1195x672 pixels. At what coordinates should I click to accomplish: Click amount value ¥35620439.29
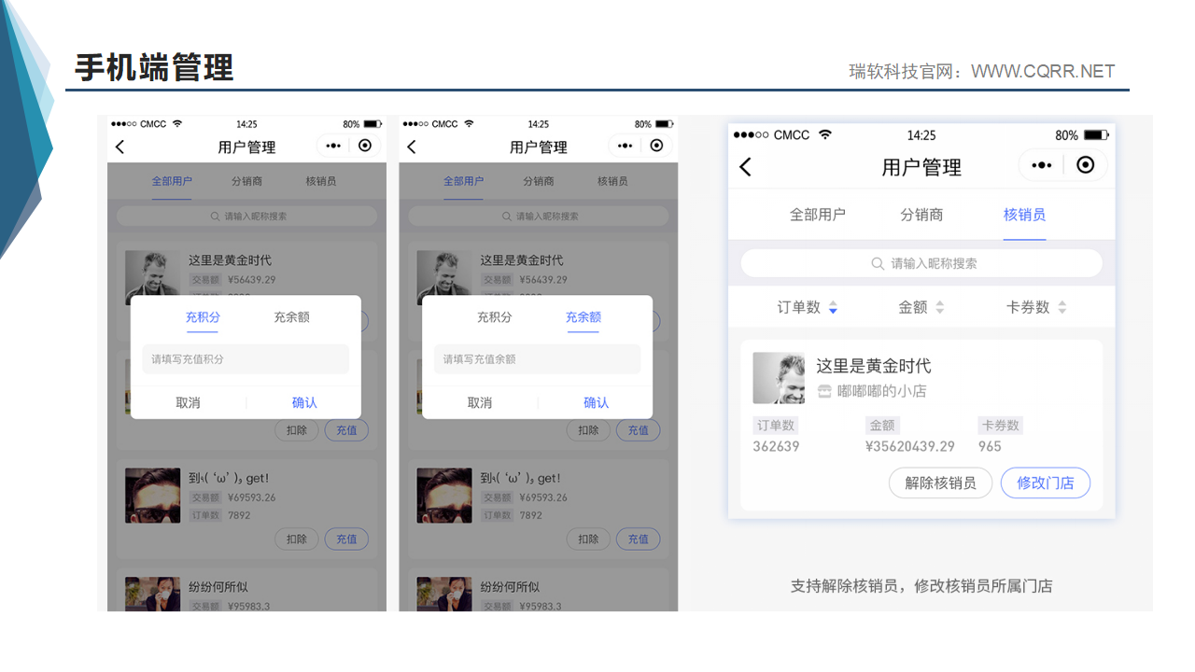click(x=910, y=446)
